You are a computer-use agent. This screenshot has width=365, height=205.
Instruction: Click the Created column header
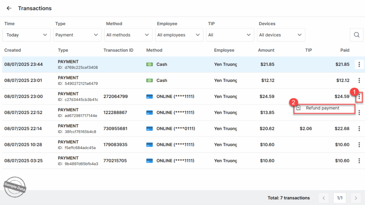tap(12, 50)
